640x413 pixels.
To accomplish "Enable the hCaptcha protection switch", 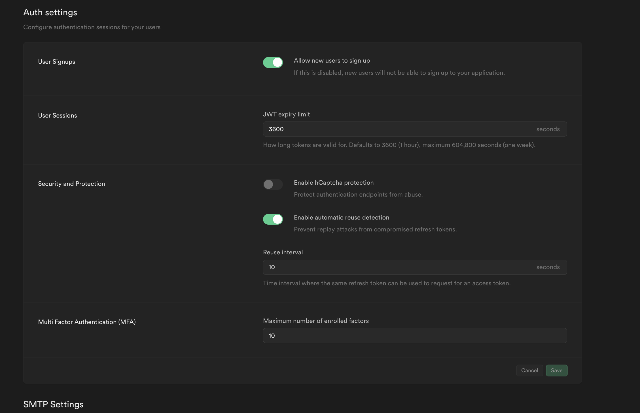I will point(273,184).
